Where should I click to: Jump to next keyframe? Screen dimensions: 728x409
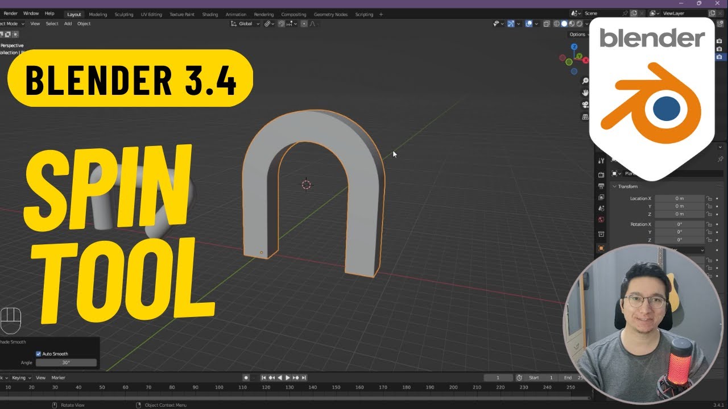pyautogui.click(x=296, y=378)
